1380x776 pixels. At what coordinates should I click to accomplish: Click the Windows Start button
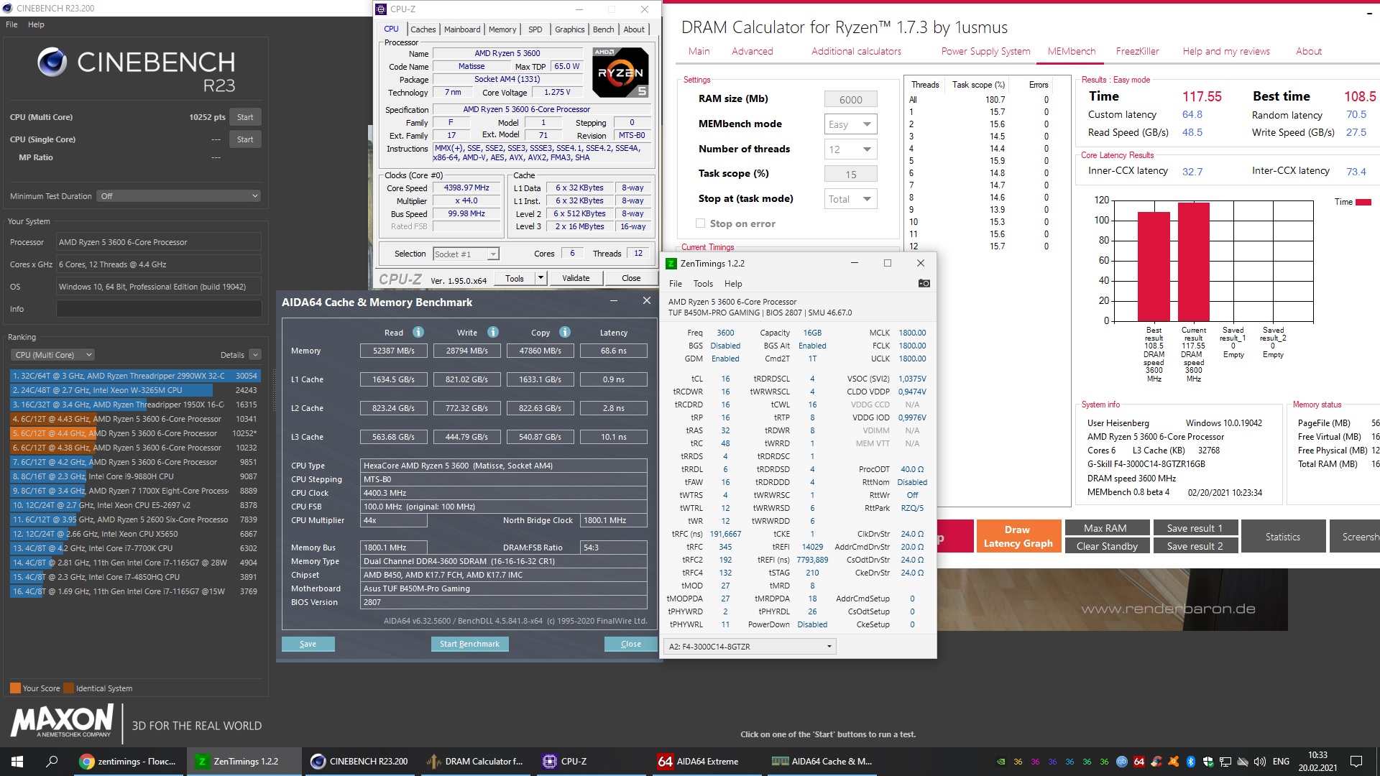[17, 761]
